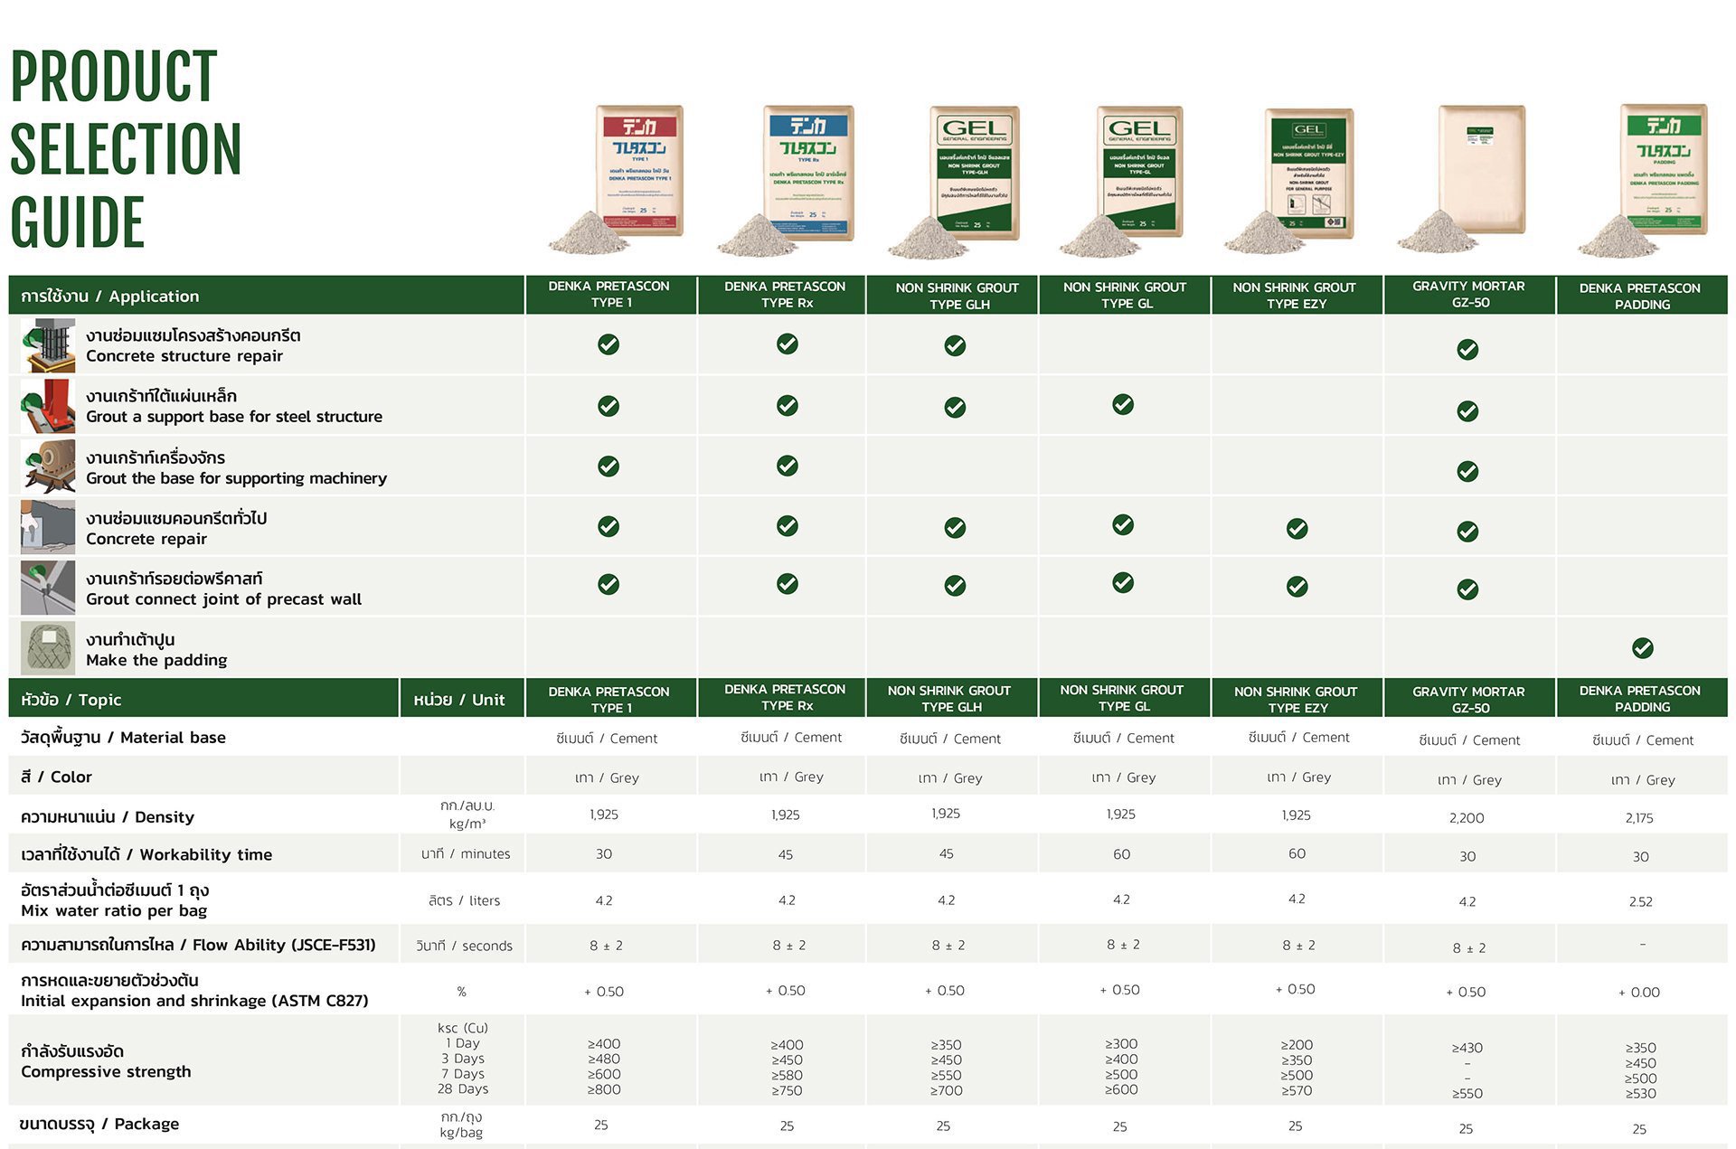Image resolution: width=1736 pixels, height=1149 pixels.
Task: Click Type GLH checkmark for steel structure grout
Action: pos(955,408)
